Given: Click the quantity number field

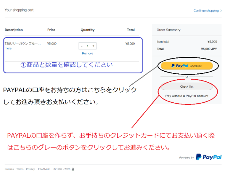Looking at the screenshot, I should coord(87,46).
